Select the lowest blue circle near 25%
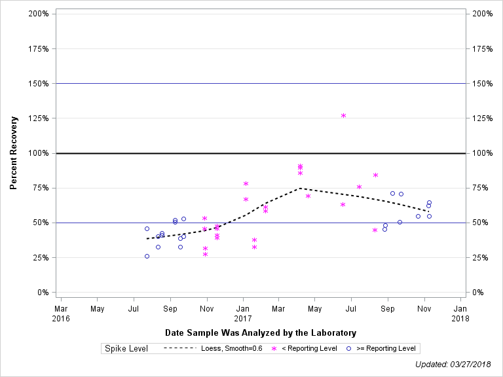Screen dimensions: 503x377 pos(147,256)
